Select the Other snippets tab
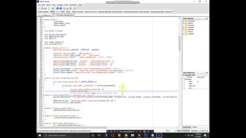Screen dimensions: 246x138 coord(68,12)
